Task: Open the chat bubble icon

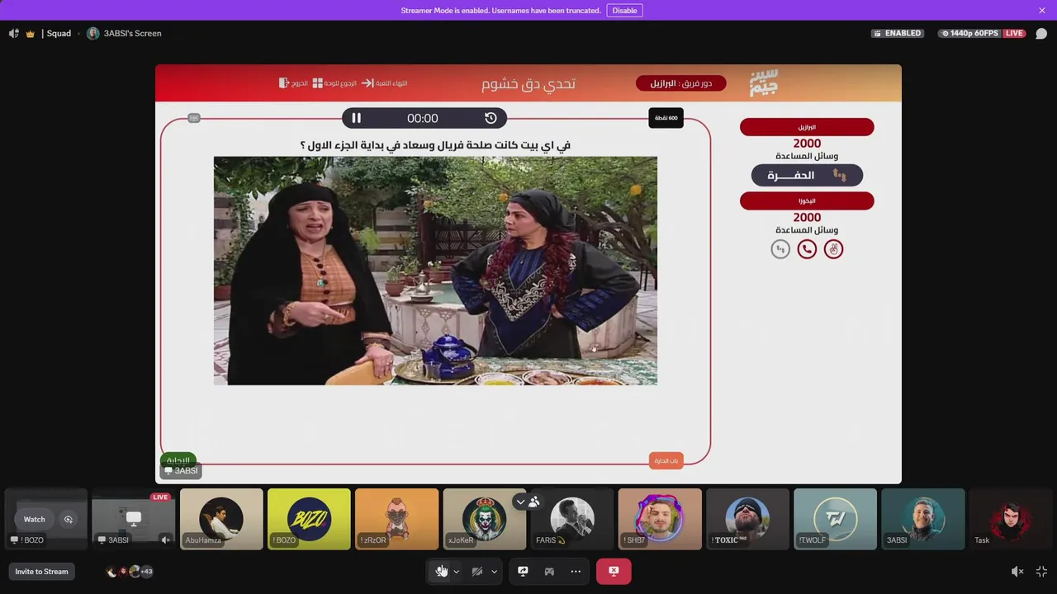Action: (x=1041, y=34)
